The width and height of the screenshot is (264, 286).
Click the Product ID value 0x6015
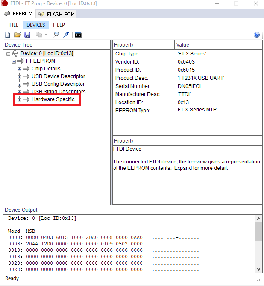tap(186, 70)
